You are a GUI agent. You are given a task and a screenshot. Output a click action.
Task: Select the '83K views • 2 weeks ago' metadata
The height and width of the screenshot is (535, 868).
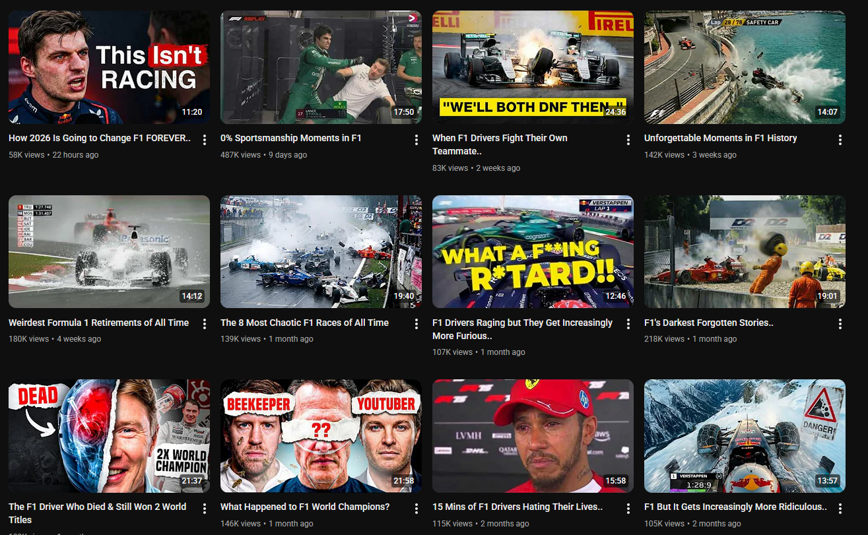(x=476, y=168)
